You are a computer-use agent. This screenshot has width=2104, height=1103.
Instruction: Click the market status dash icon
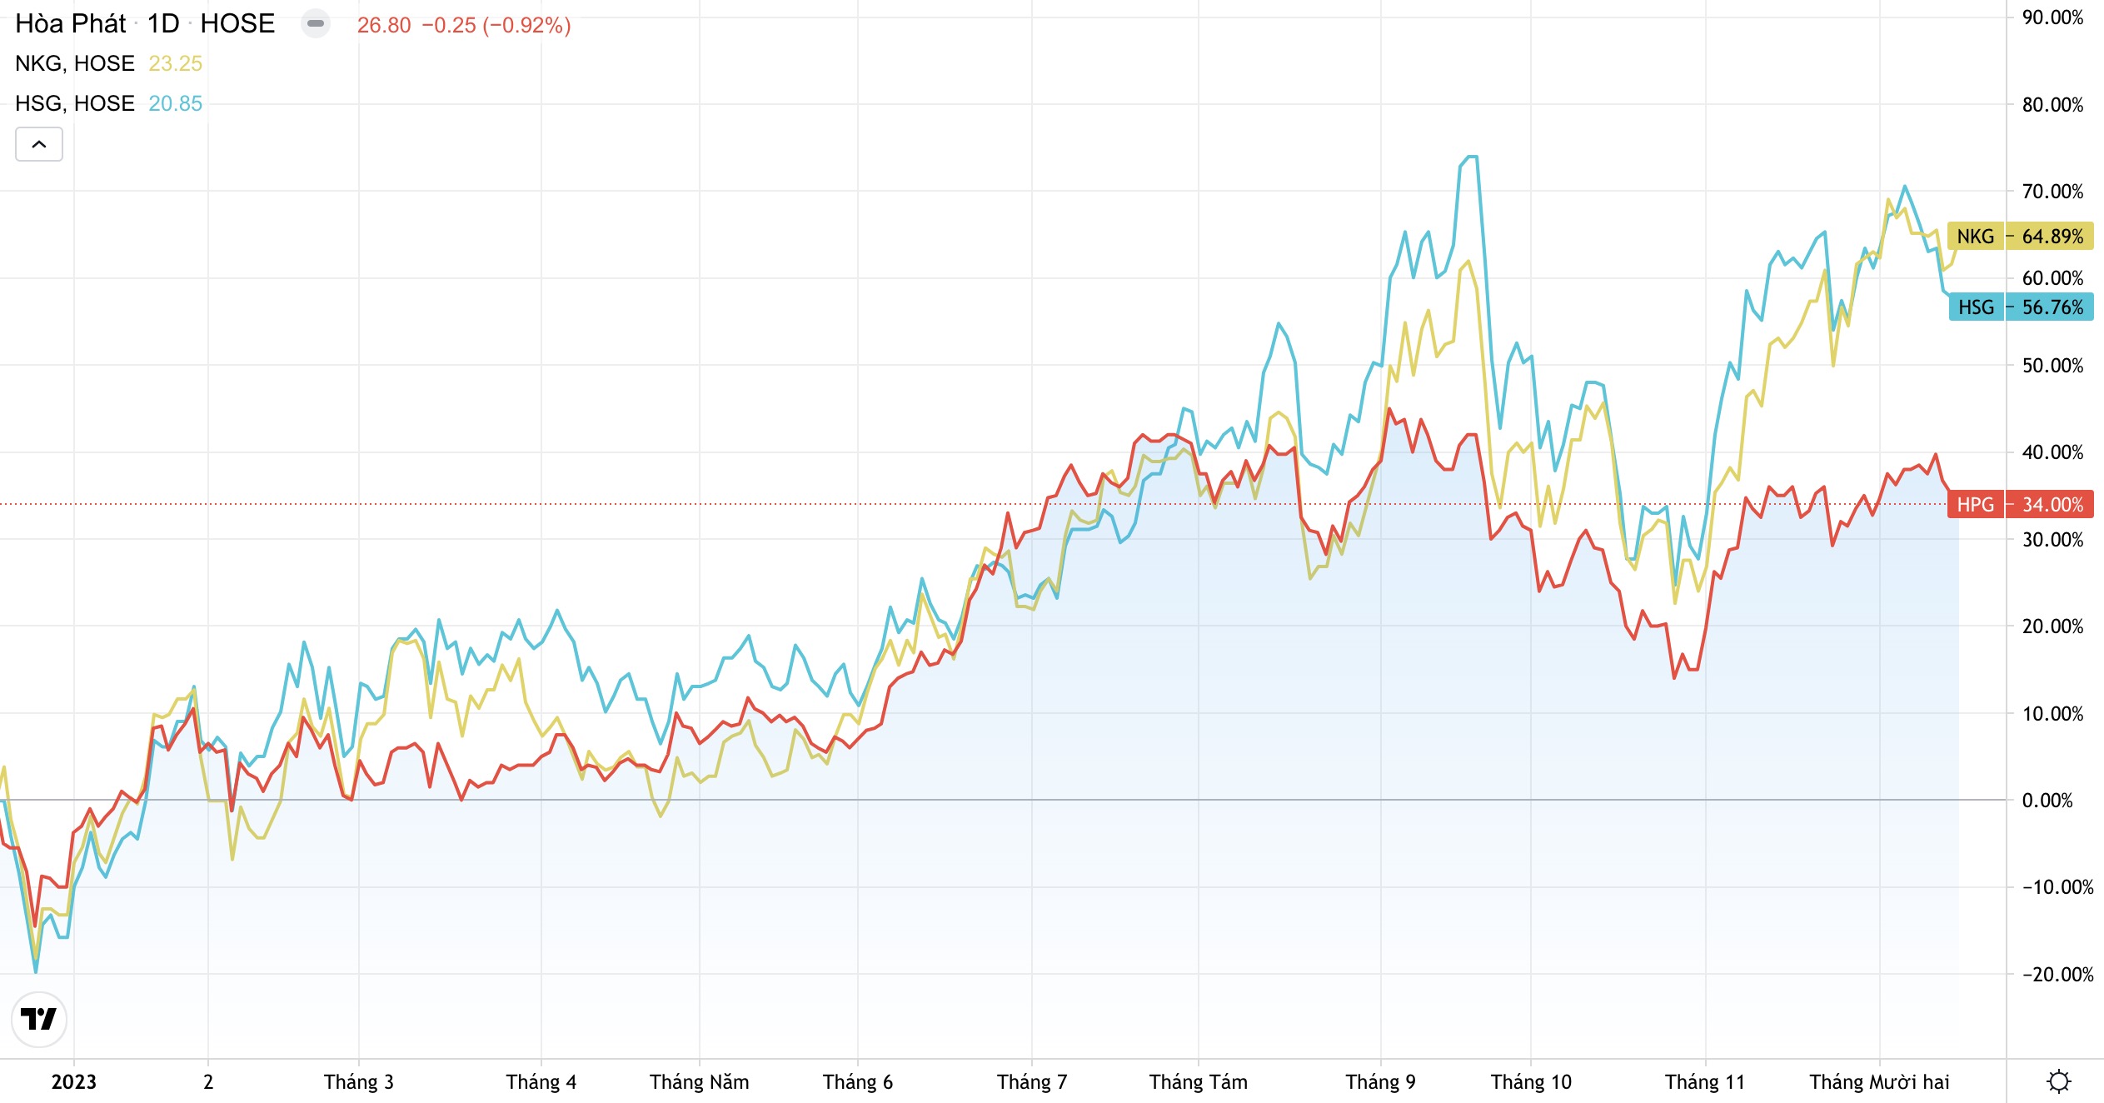click(x=316, y=24)
